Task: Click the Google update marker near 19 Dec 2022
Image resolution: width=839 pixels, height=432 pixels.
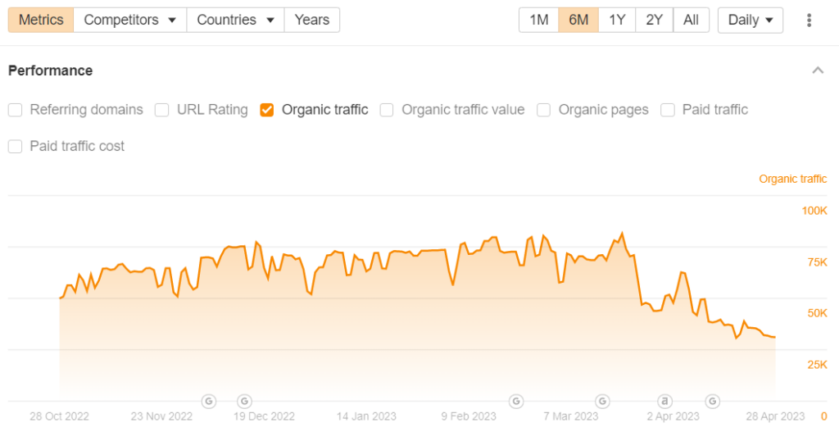Action: click(243, 401)
